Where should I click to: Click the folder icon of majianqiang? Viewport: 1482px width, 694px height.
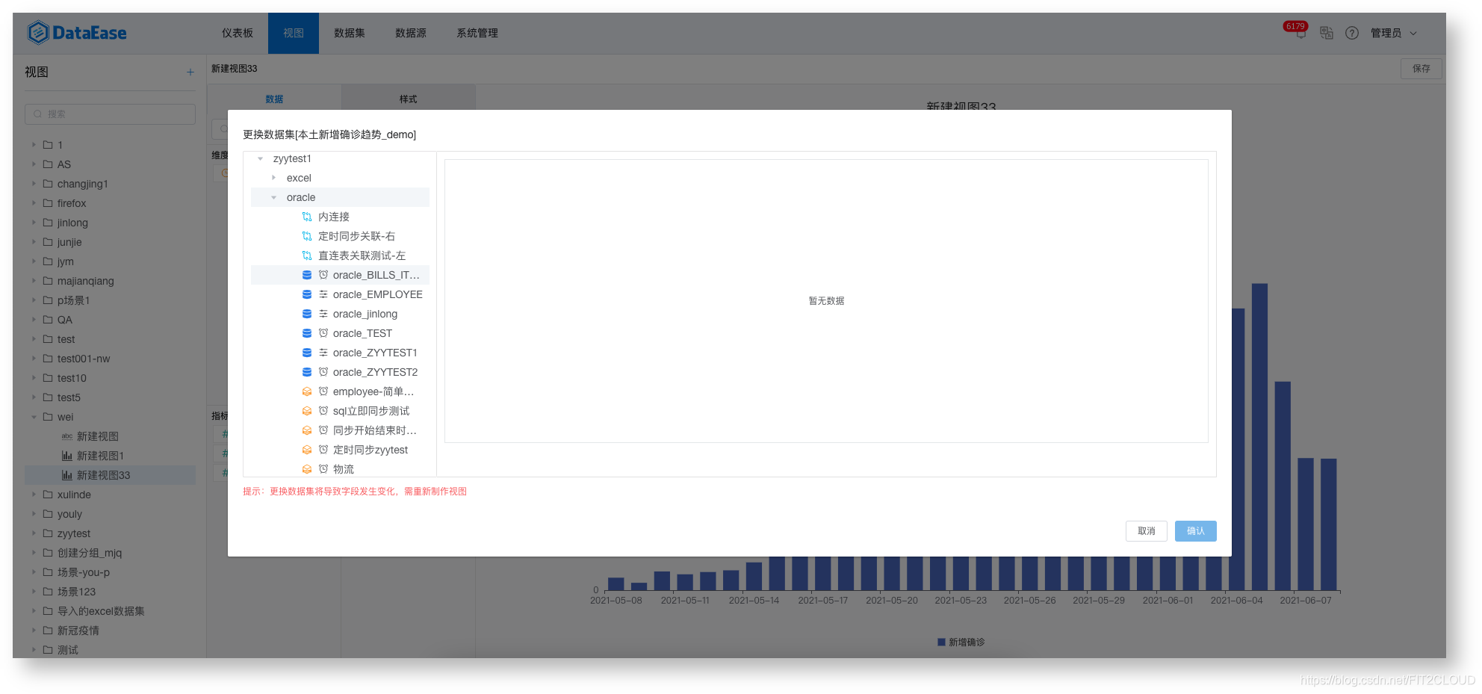(x=48, y=281)
